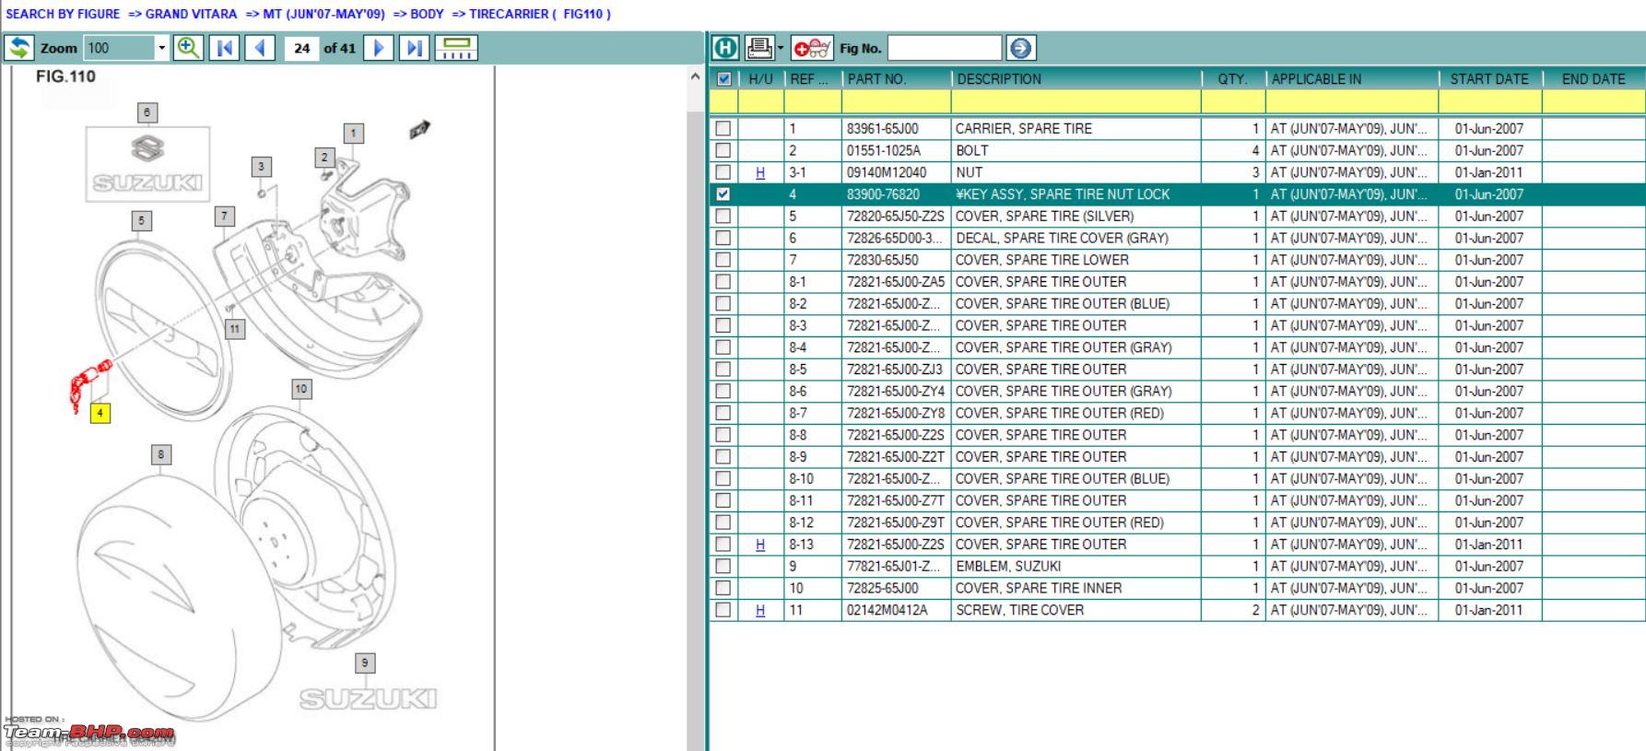Click the diagram panel scroll-up arrow

pos(695,76)
